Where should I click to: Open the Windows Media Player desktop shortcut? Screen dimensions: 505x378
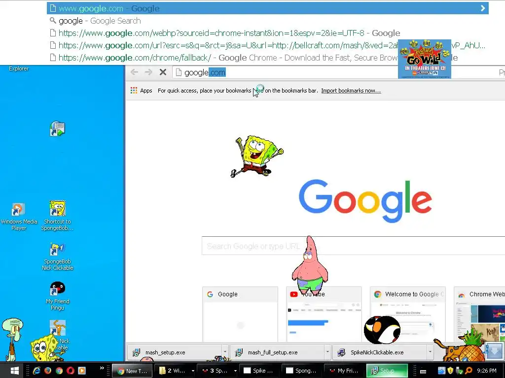(x=19, y=217)
